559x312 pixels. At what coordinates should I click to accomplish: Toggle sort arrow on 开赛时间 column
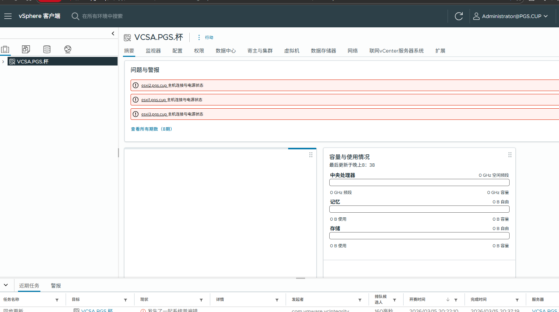pyautogui.click(x=448, y=299)
